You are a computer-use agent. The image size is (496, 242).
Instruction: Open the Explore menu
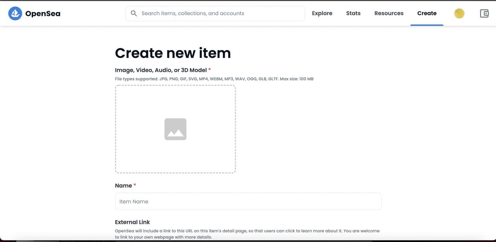pos(322,13)
